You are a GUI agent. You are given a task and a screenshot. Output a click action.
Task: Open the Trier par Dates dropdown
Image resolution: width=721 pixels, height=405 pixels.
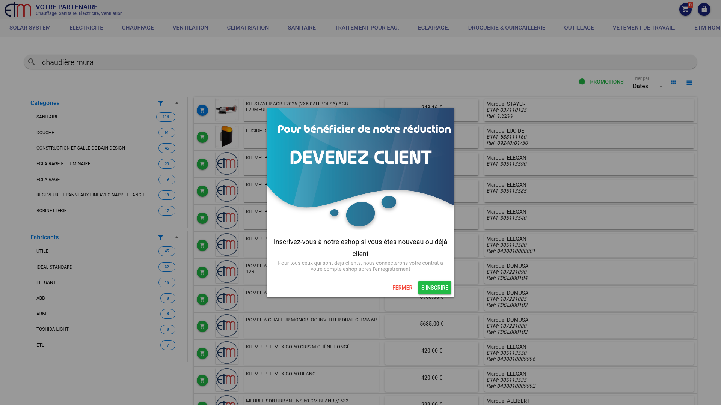648,86
